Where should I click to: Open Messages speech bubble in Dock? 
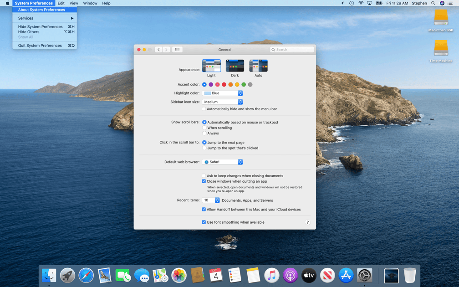[x=142, y=276]
